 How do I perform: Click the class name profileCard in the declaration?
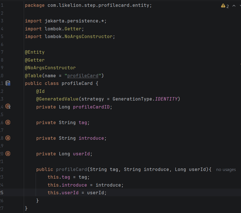[x=77, y=83]
